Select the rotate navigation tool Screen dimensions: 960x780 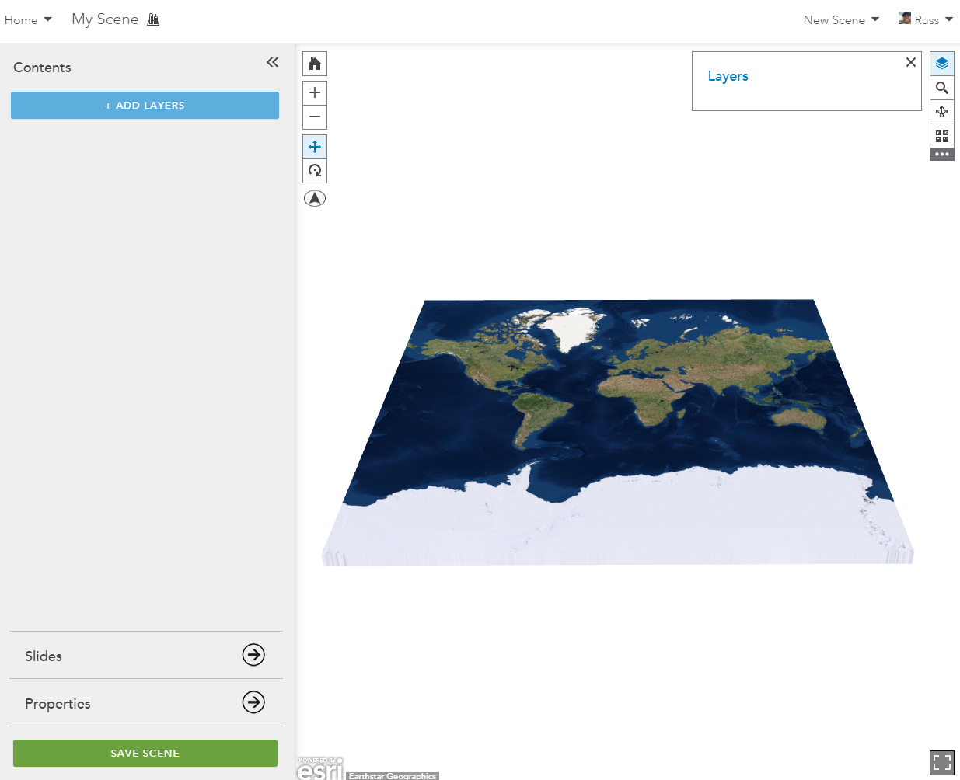(315, 171)
